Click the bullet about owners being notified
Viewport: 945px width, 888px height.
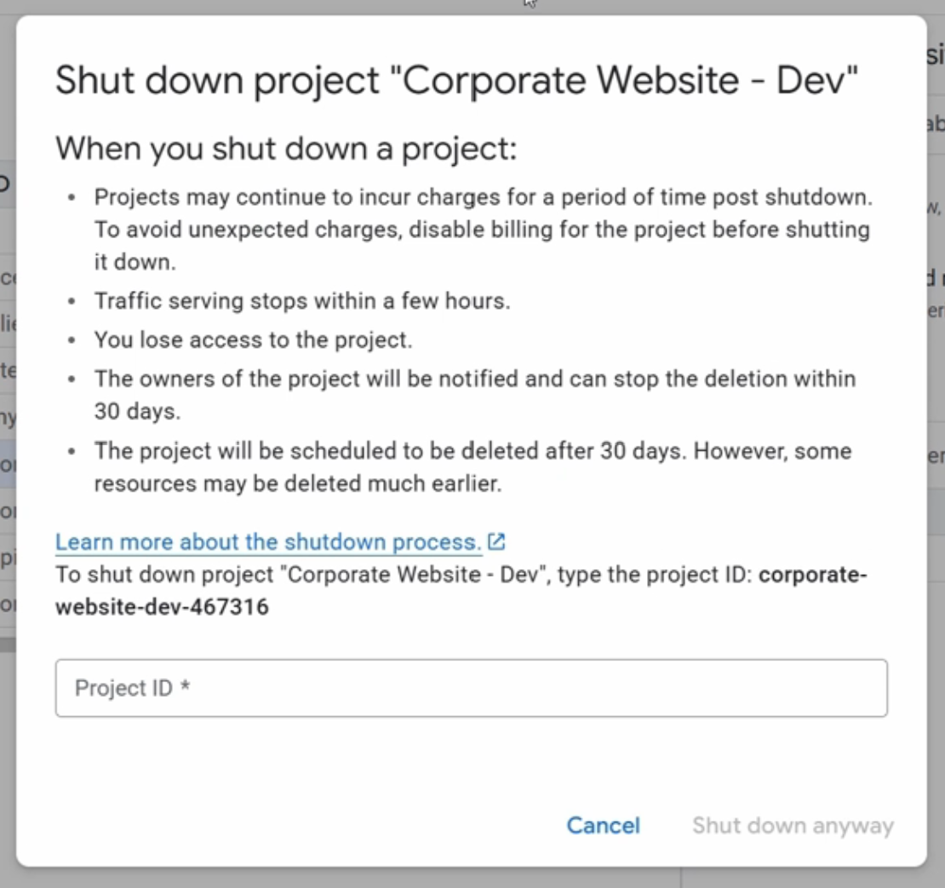click(475, 395)
